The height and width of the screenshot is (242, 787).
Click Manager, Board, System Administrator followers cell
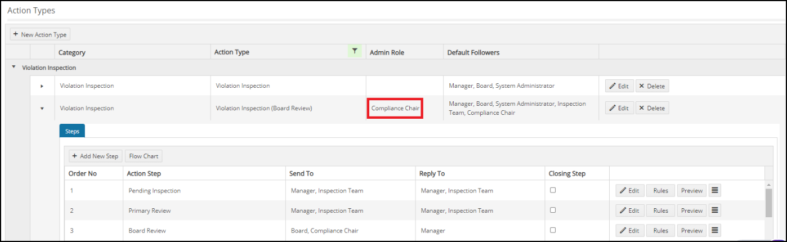pyautogui.click(x=502, y=86)
